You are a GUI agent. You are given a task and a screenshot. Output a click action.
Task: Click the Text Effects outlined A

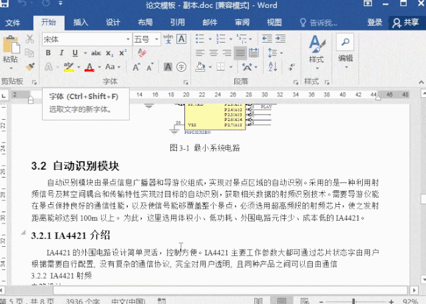pos(49,67)
